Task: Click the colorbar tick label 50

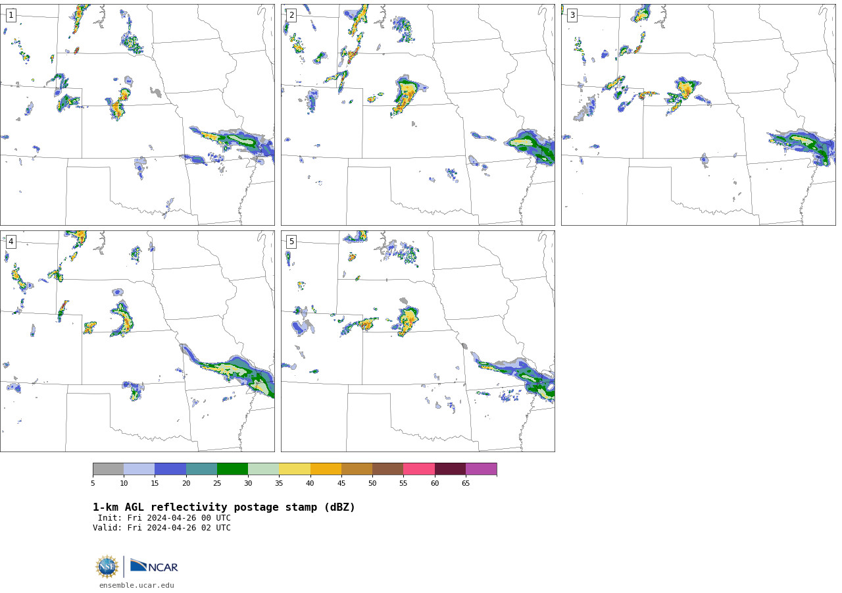Action: point(372,484)
